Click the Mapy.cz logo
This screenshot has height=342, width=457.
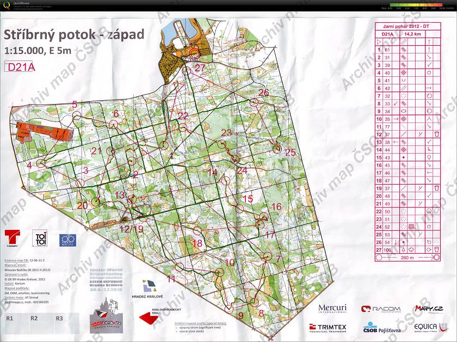pyautogui.click(x=429, y=309)
